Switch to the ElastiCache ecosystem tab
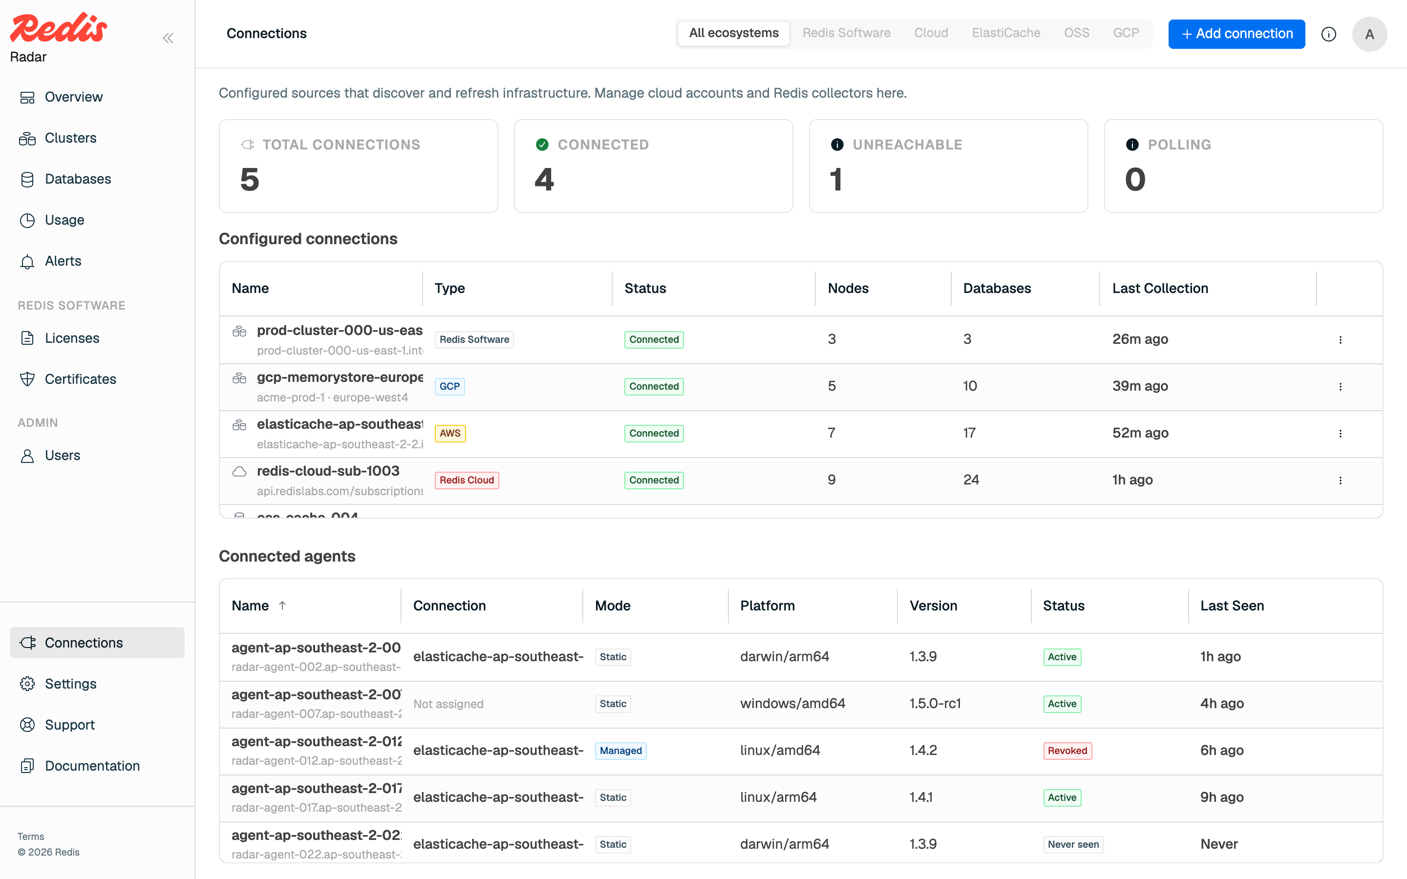 [x=1006, y=33]
